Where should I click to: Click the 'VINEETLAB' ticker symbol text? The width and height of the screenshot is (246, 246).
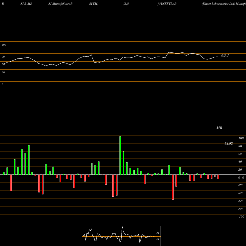point(168,4)
